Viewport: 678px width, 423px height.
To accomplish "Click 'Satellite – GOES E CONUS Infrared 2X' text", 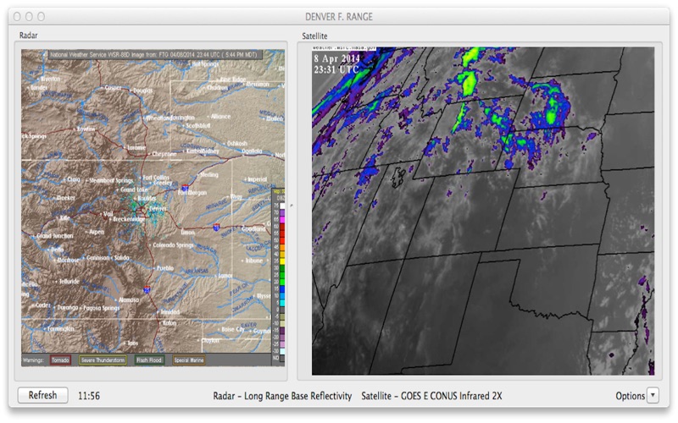I will (x=431, y=396).
